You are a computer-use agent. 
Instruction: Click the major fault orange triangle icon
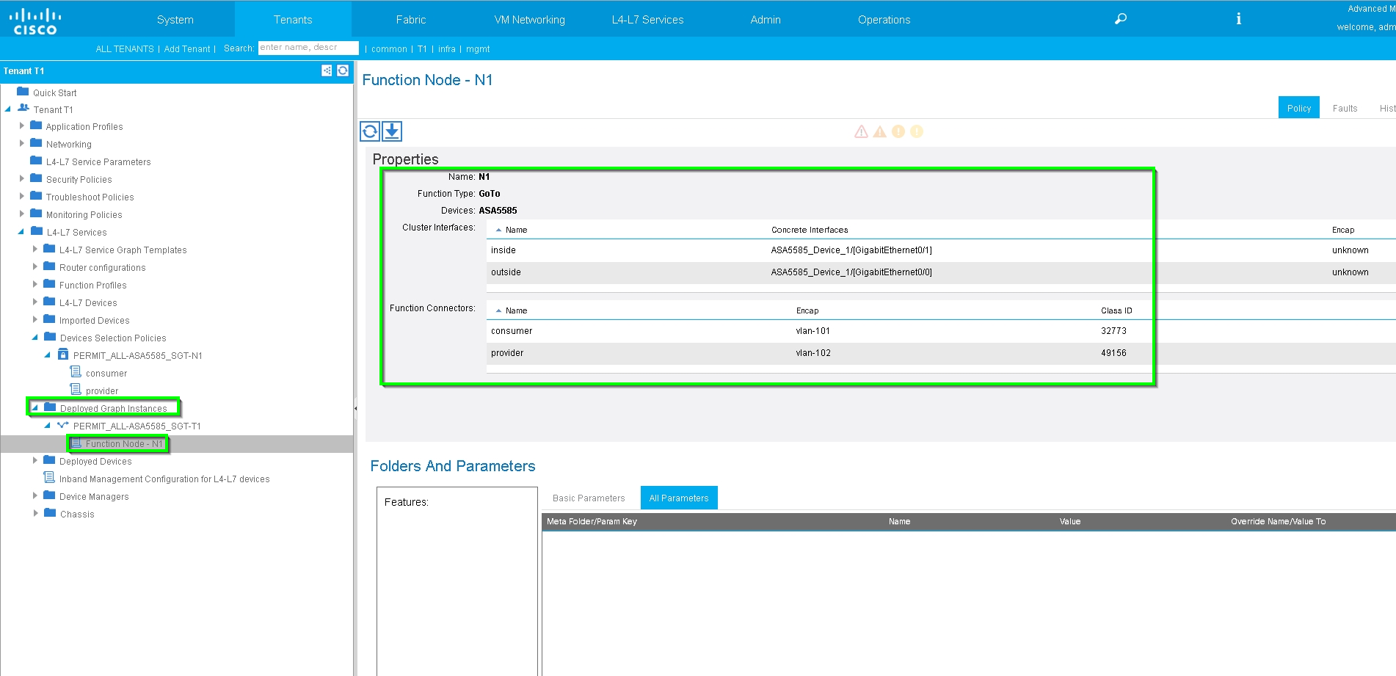click(880, 131)
